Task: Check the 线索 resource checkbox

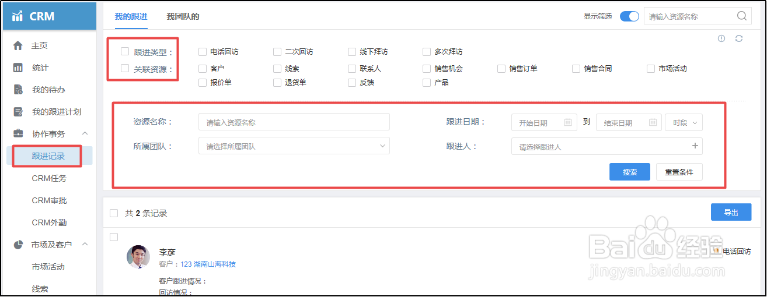Action: [277, 69]
